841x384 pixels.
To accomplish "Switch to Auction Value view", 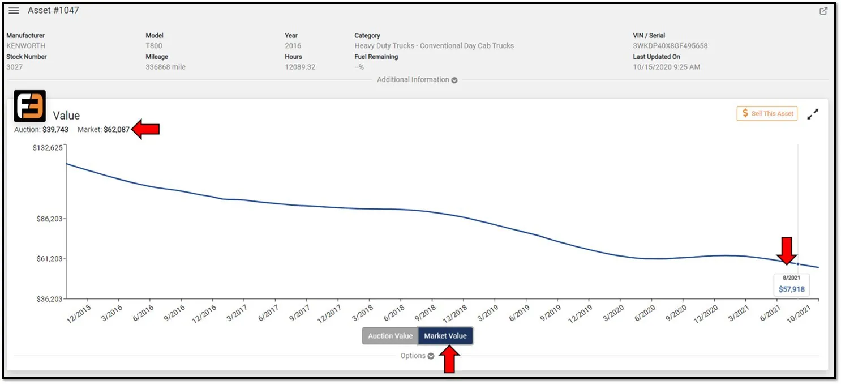I will click(391, 336).
